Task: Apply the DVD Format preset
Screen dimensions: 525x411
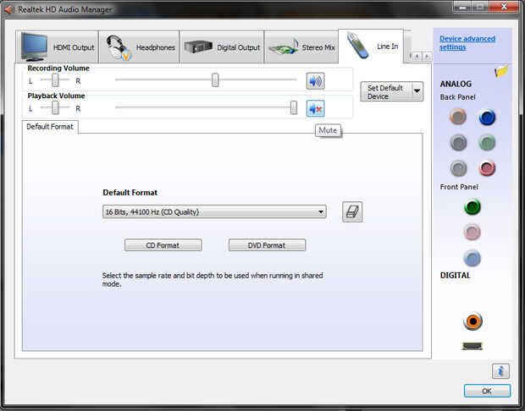Action: (267, 245)
